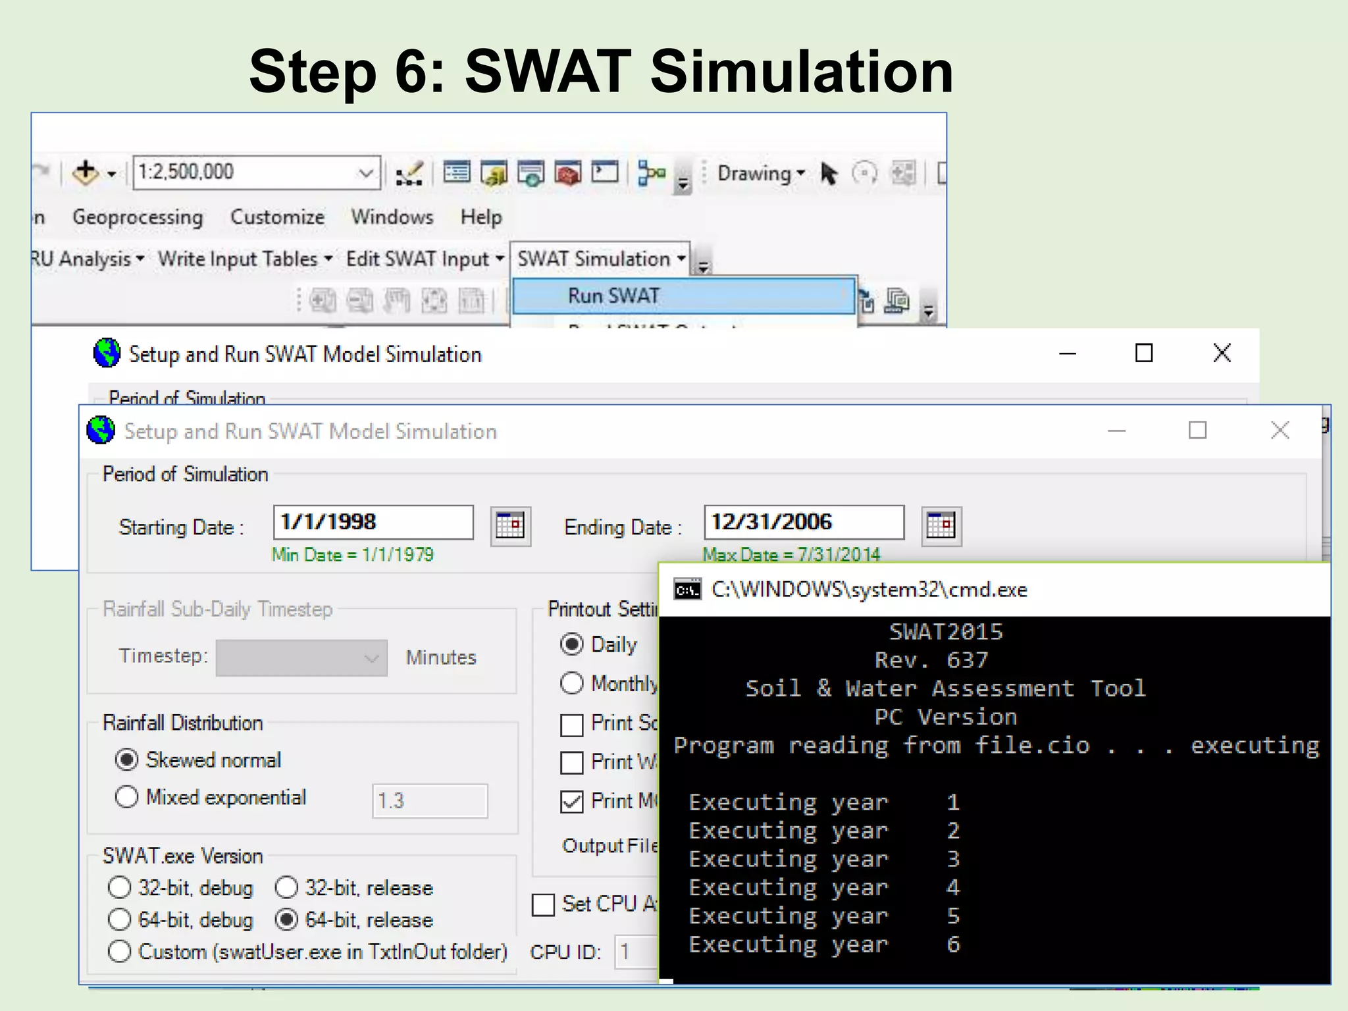Screen dimensions: 1348x1011
Task: Click the greyed zoom-in layout icon
Action: pos(322,301)
